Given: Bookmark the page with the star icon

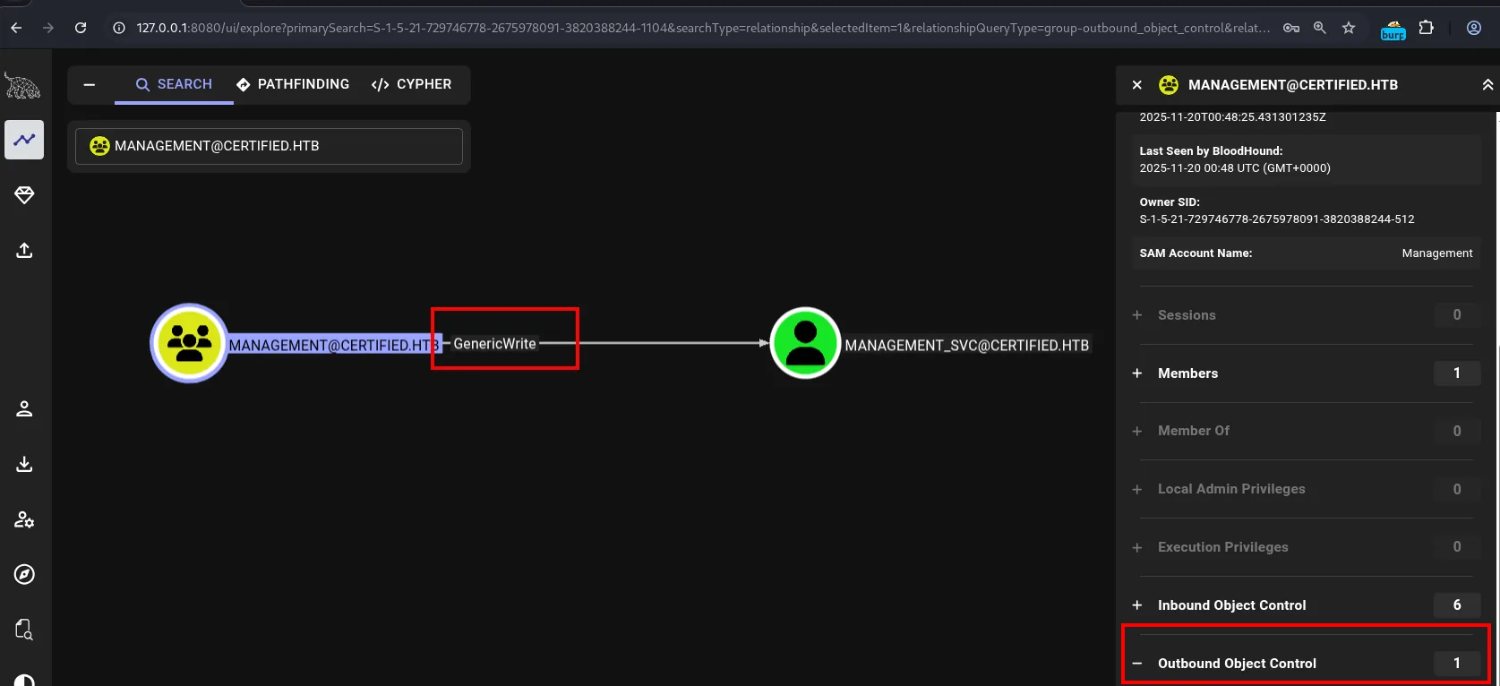Looking at the screenshot, I should [1349, 28].
